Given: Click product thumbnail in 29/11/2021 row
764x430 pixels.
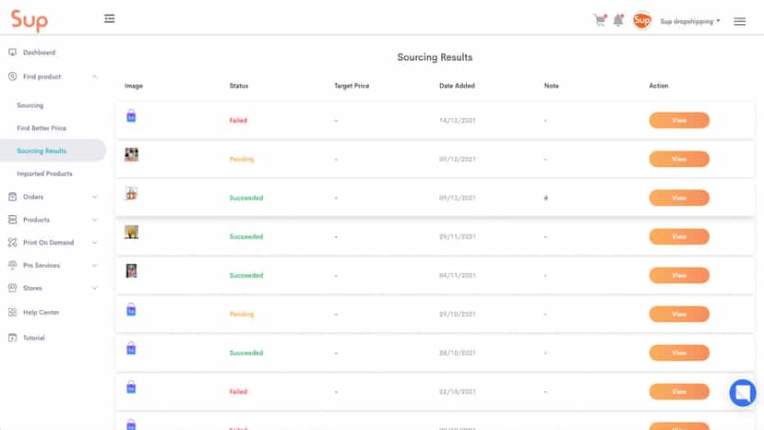Looking at the screenshot, I should coord(131,232).
